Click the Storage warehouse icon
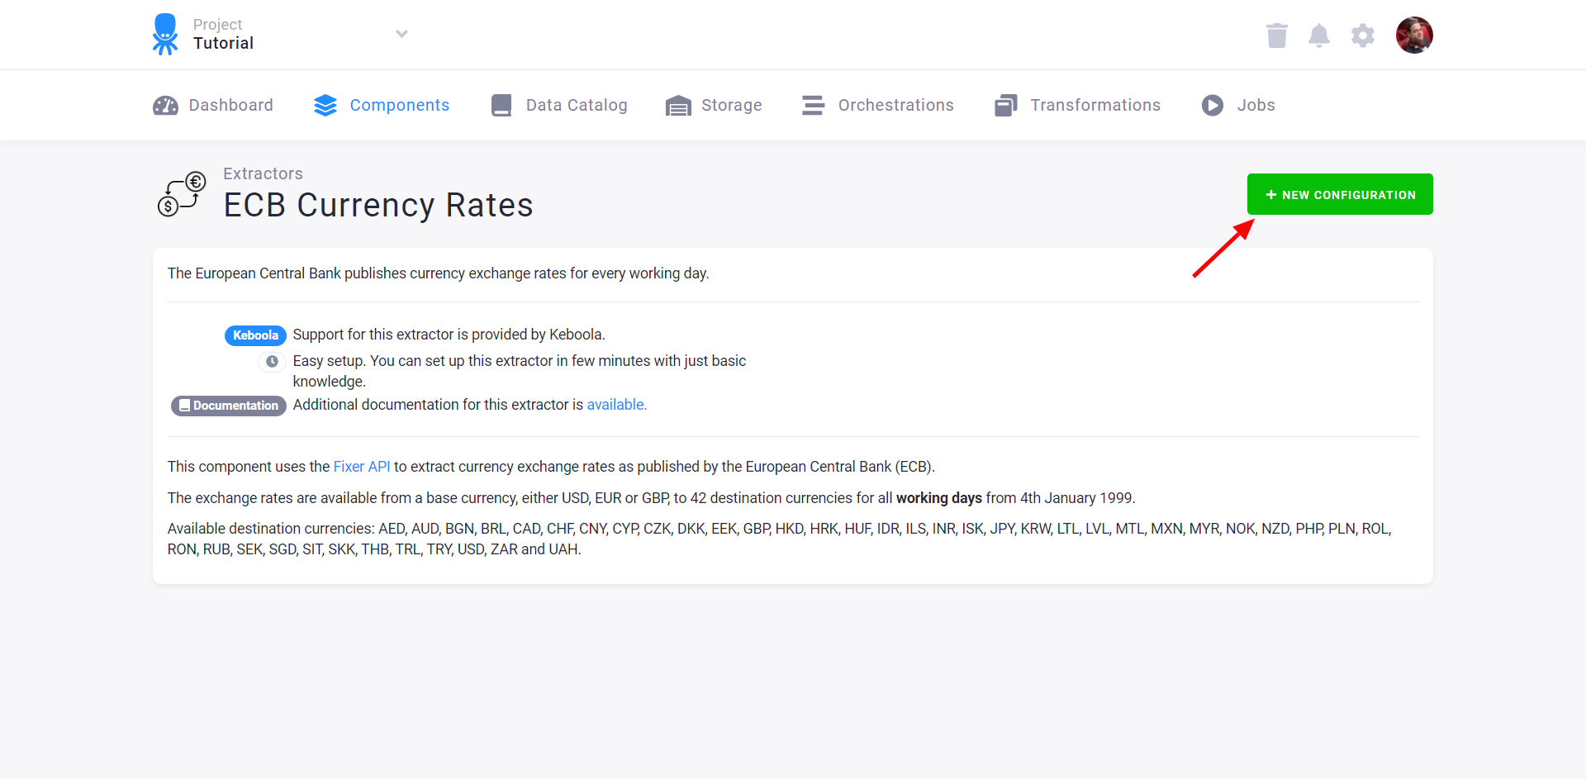 (678, 106)
